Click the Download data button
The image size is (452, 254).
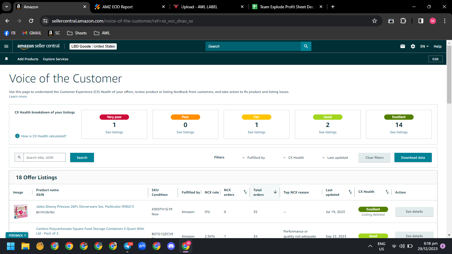[413, 157]
